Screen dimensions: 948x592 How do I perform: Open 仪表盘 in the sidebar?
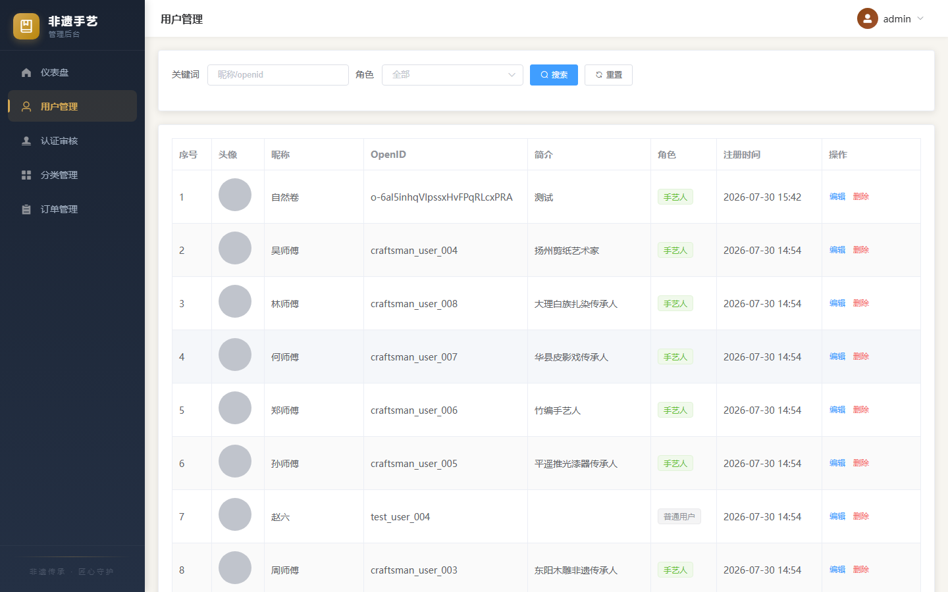click(72, 72)
